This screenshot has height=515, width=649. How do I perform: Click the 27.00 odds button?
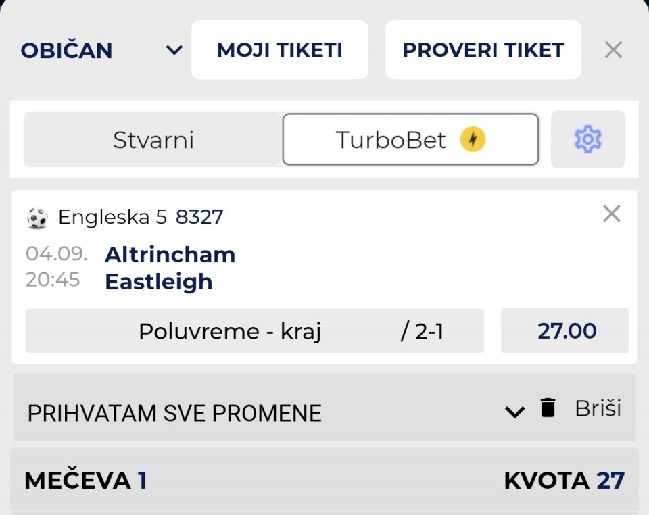coord(565,331)
